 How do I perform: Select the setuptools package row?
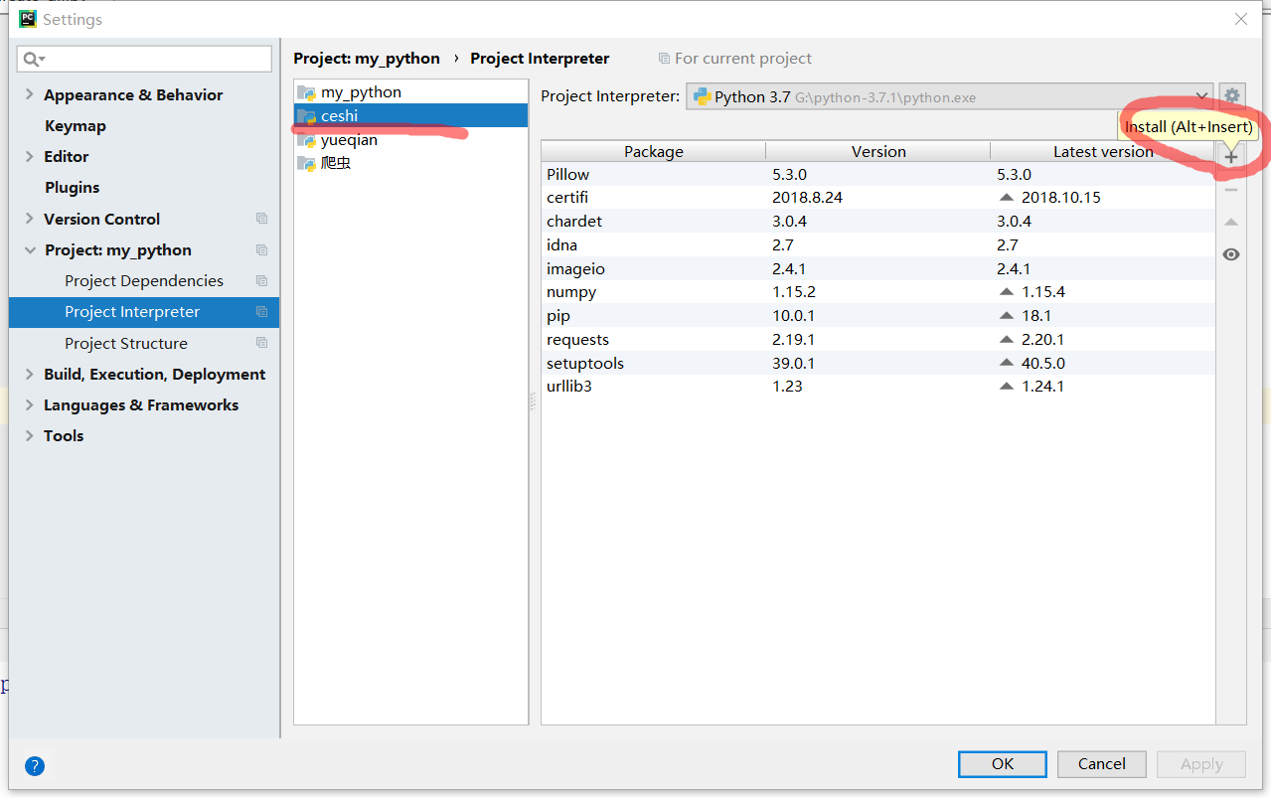pyautogui.click(x=878, y=363)
